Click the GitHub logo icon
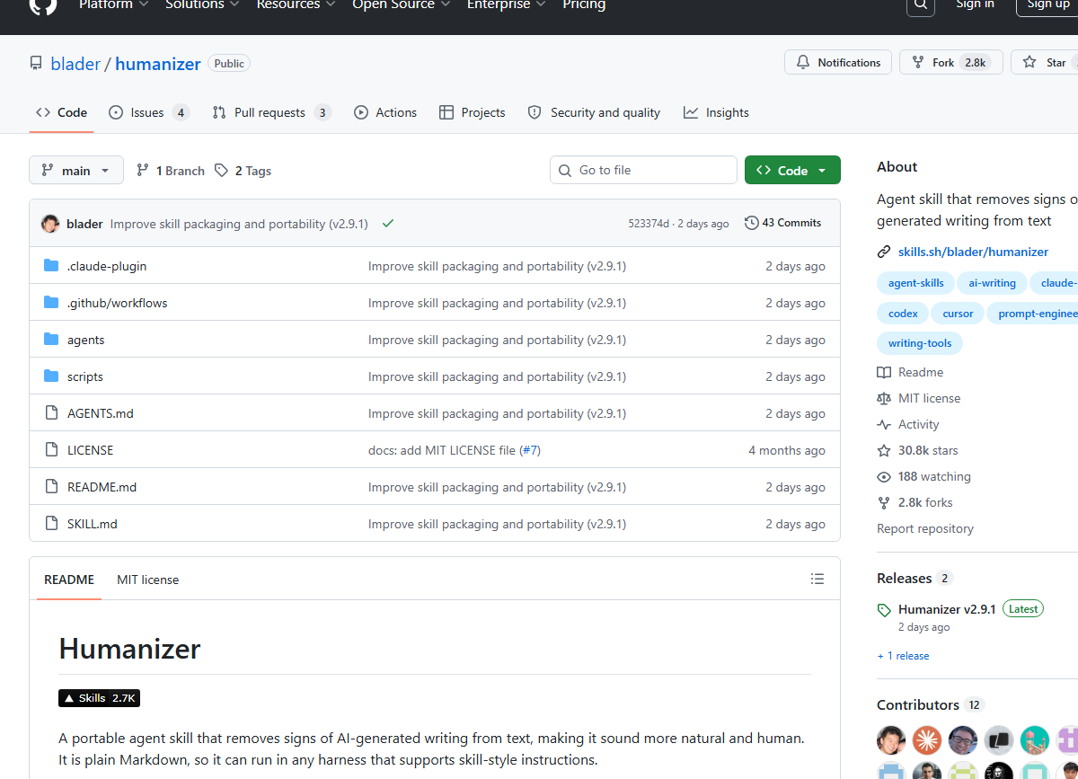This screenshot has width=1078, height=779. click(x=43, y=4)
